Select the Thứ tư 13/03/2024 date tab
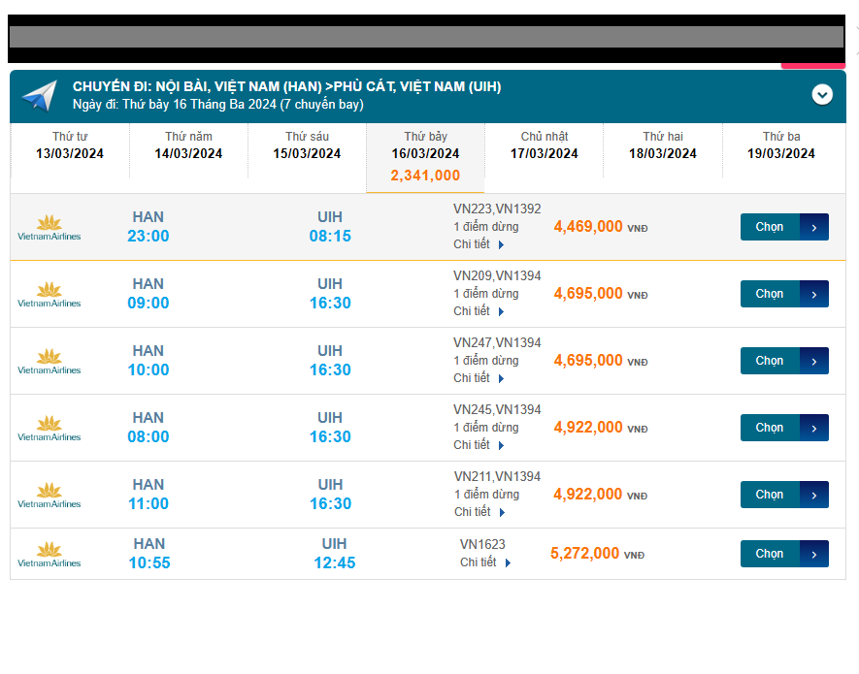The image size is (859, 674). click(x=70, y=145)
